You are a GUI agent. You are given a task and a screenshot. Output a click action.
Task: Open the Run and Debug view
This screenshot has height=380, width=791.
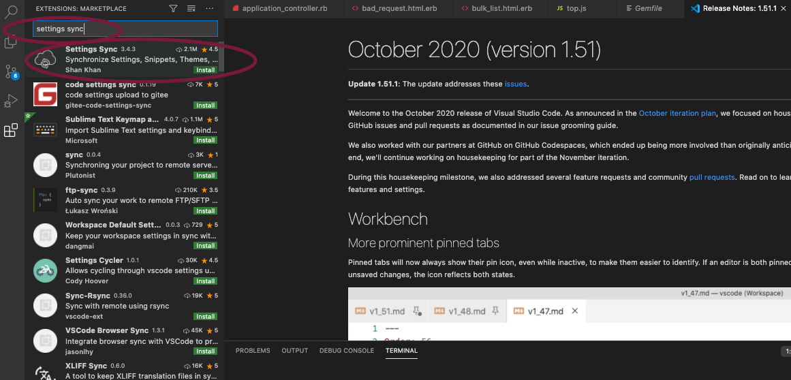pos(11,101)
